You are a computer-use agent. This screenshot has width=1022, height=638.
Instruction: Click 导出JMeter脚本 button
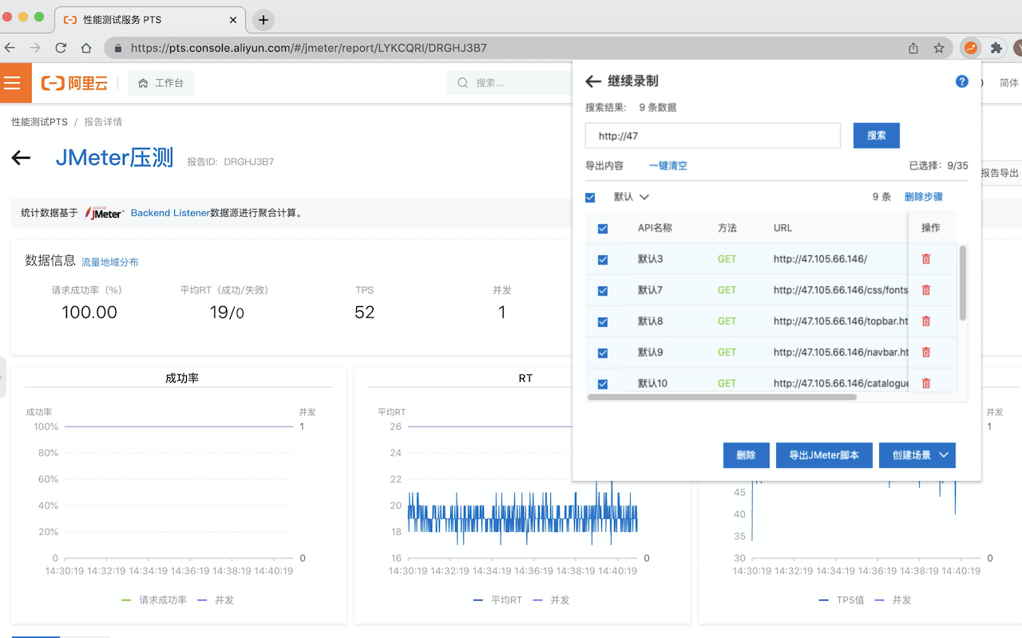point(824,455)
